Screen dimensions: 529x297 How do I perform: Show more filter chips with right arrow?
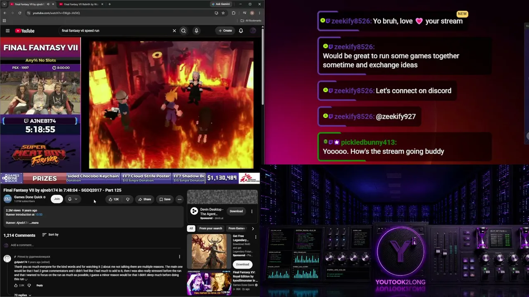[253, 229]
